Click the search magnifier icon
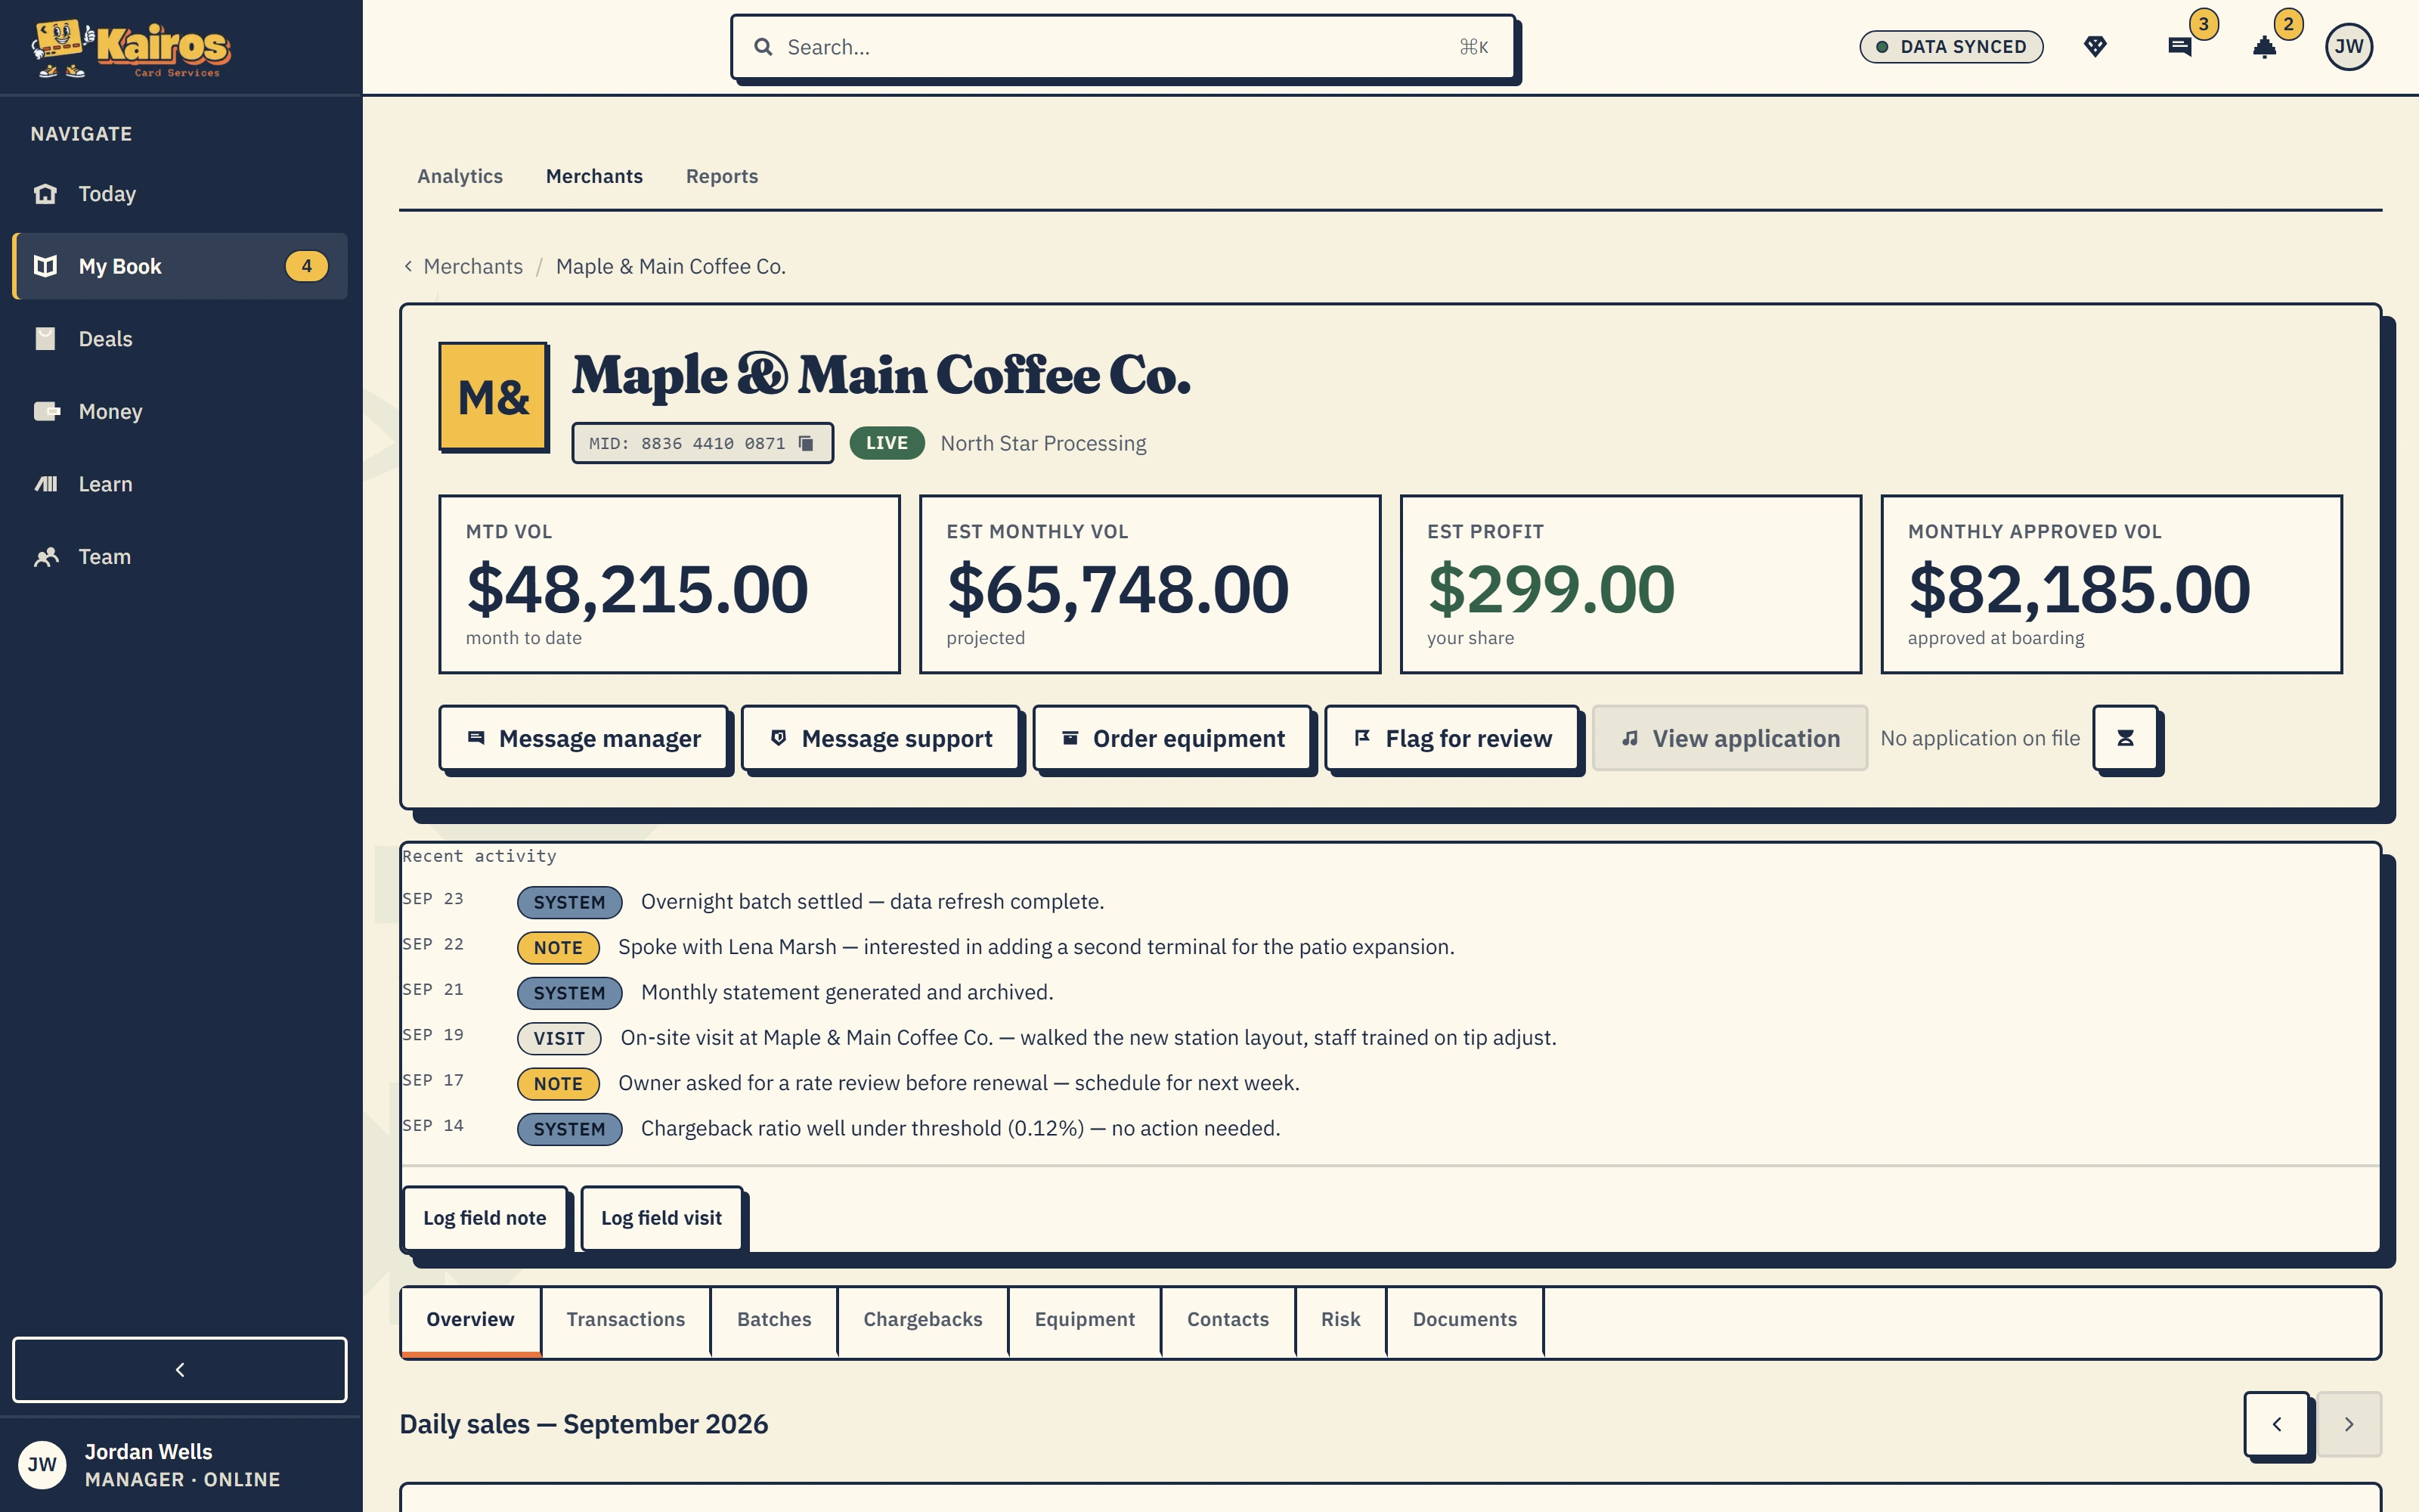Image resolution: width=2419 pixels, height=1512 pixels. [x=763, y=47]
